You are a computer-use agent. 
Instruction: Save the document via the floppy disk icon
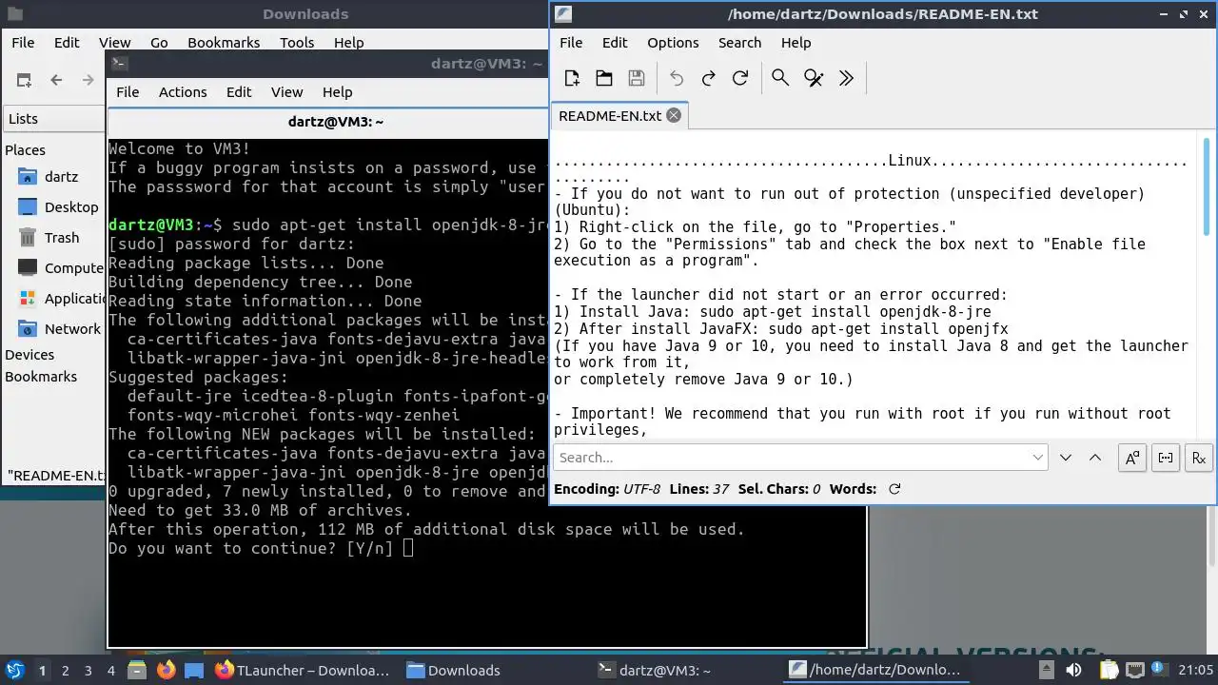pos(637,78)
